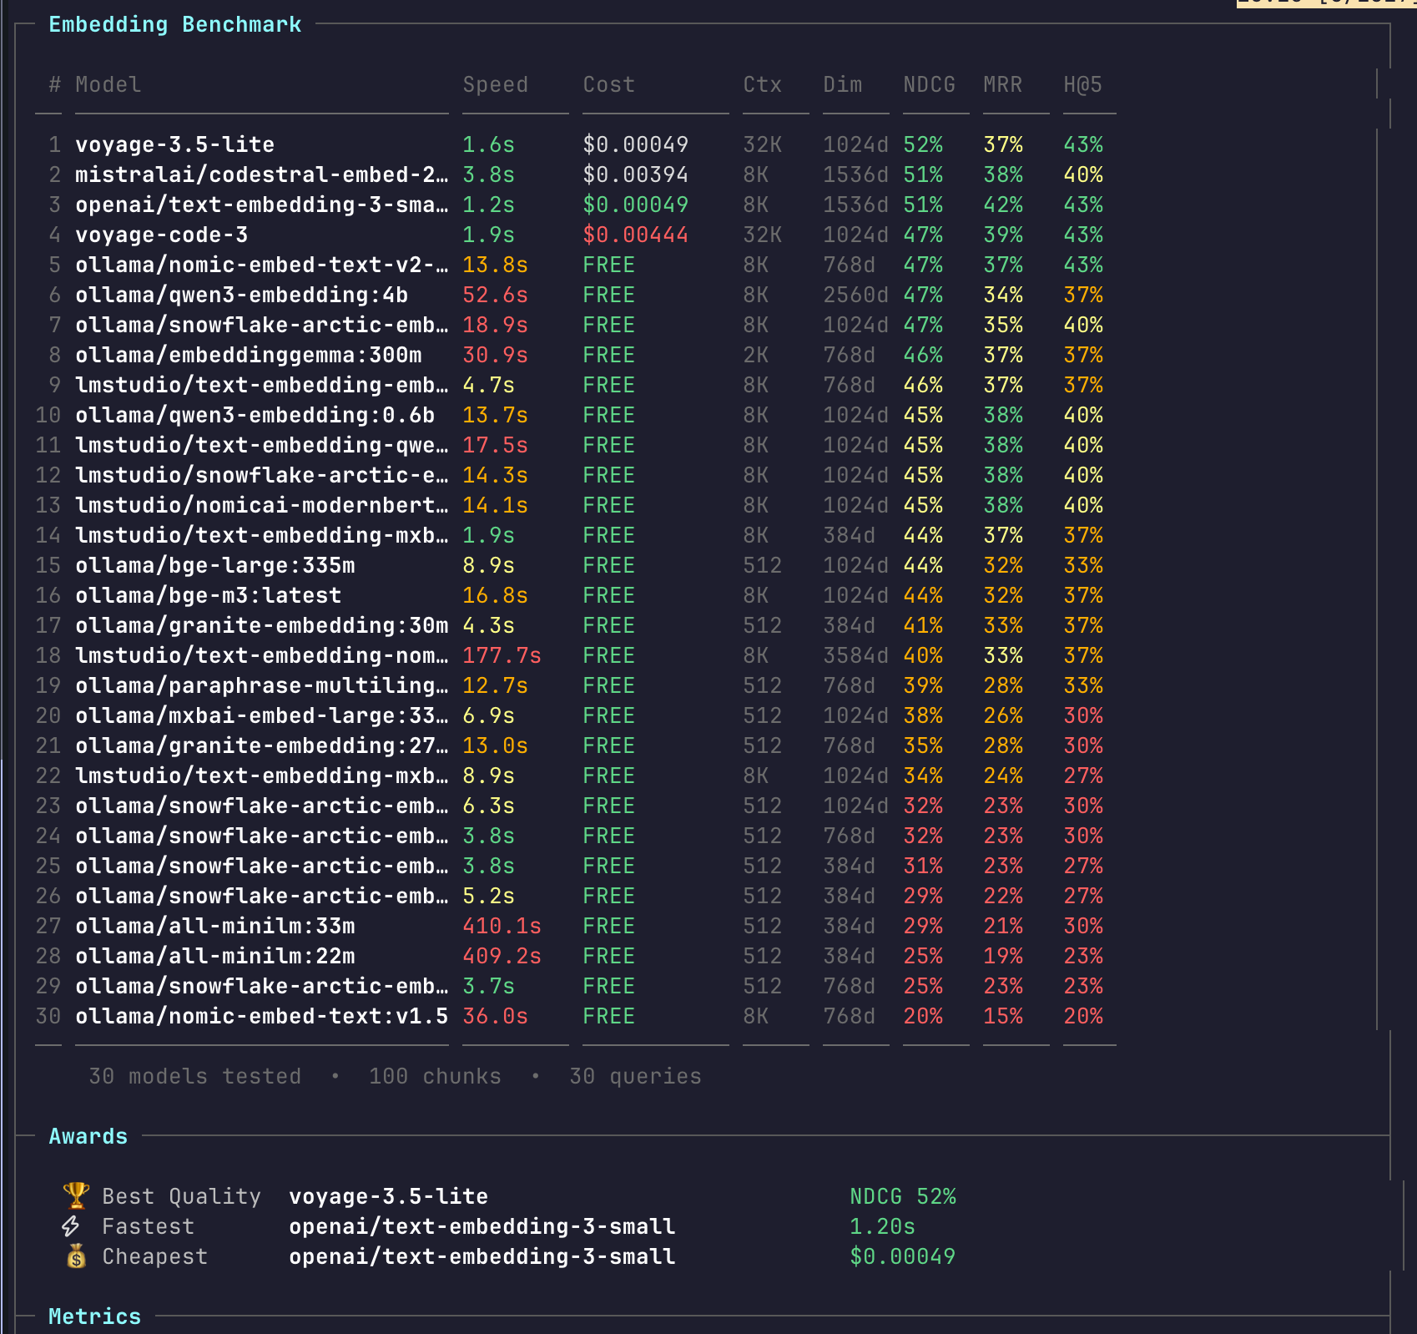Click the 'NDCG 52%' award value

tap(903, 1196)
